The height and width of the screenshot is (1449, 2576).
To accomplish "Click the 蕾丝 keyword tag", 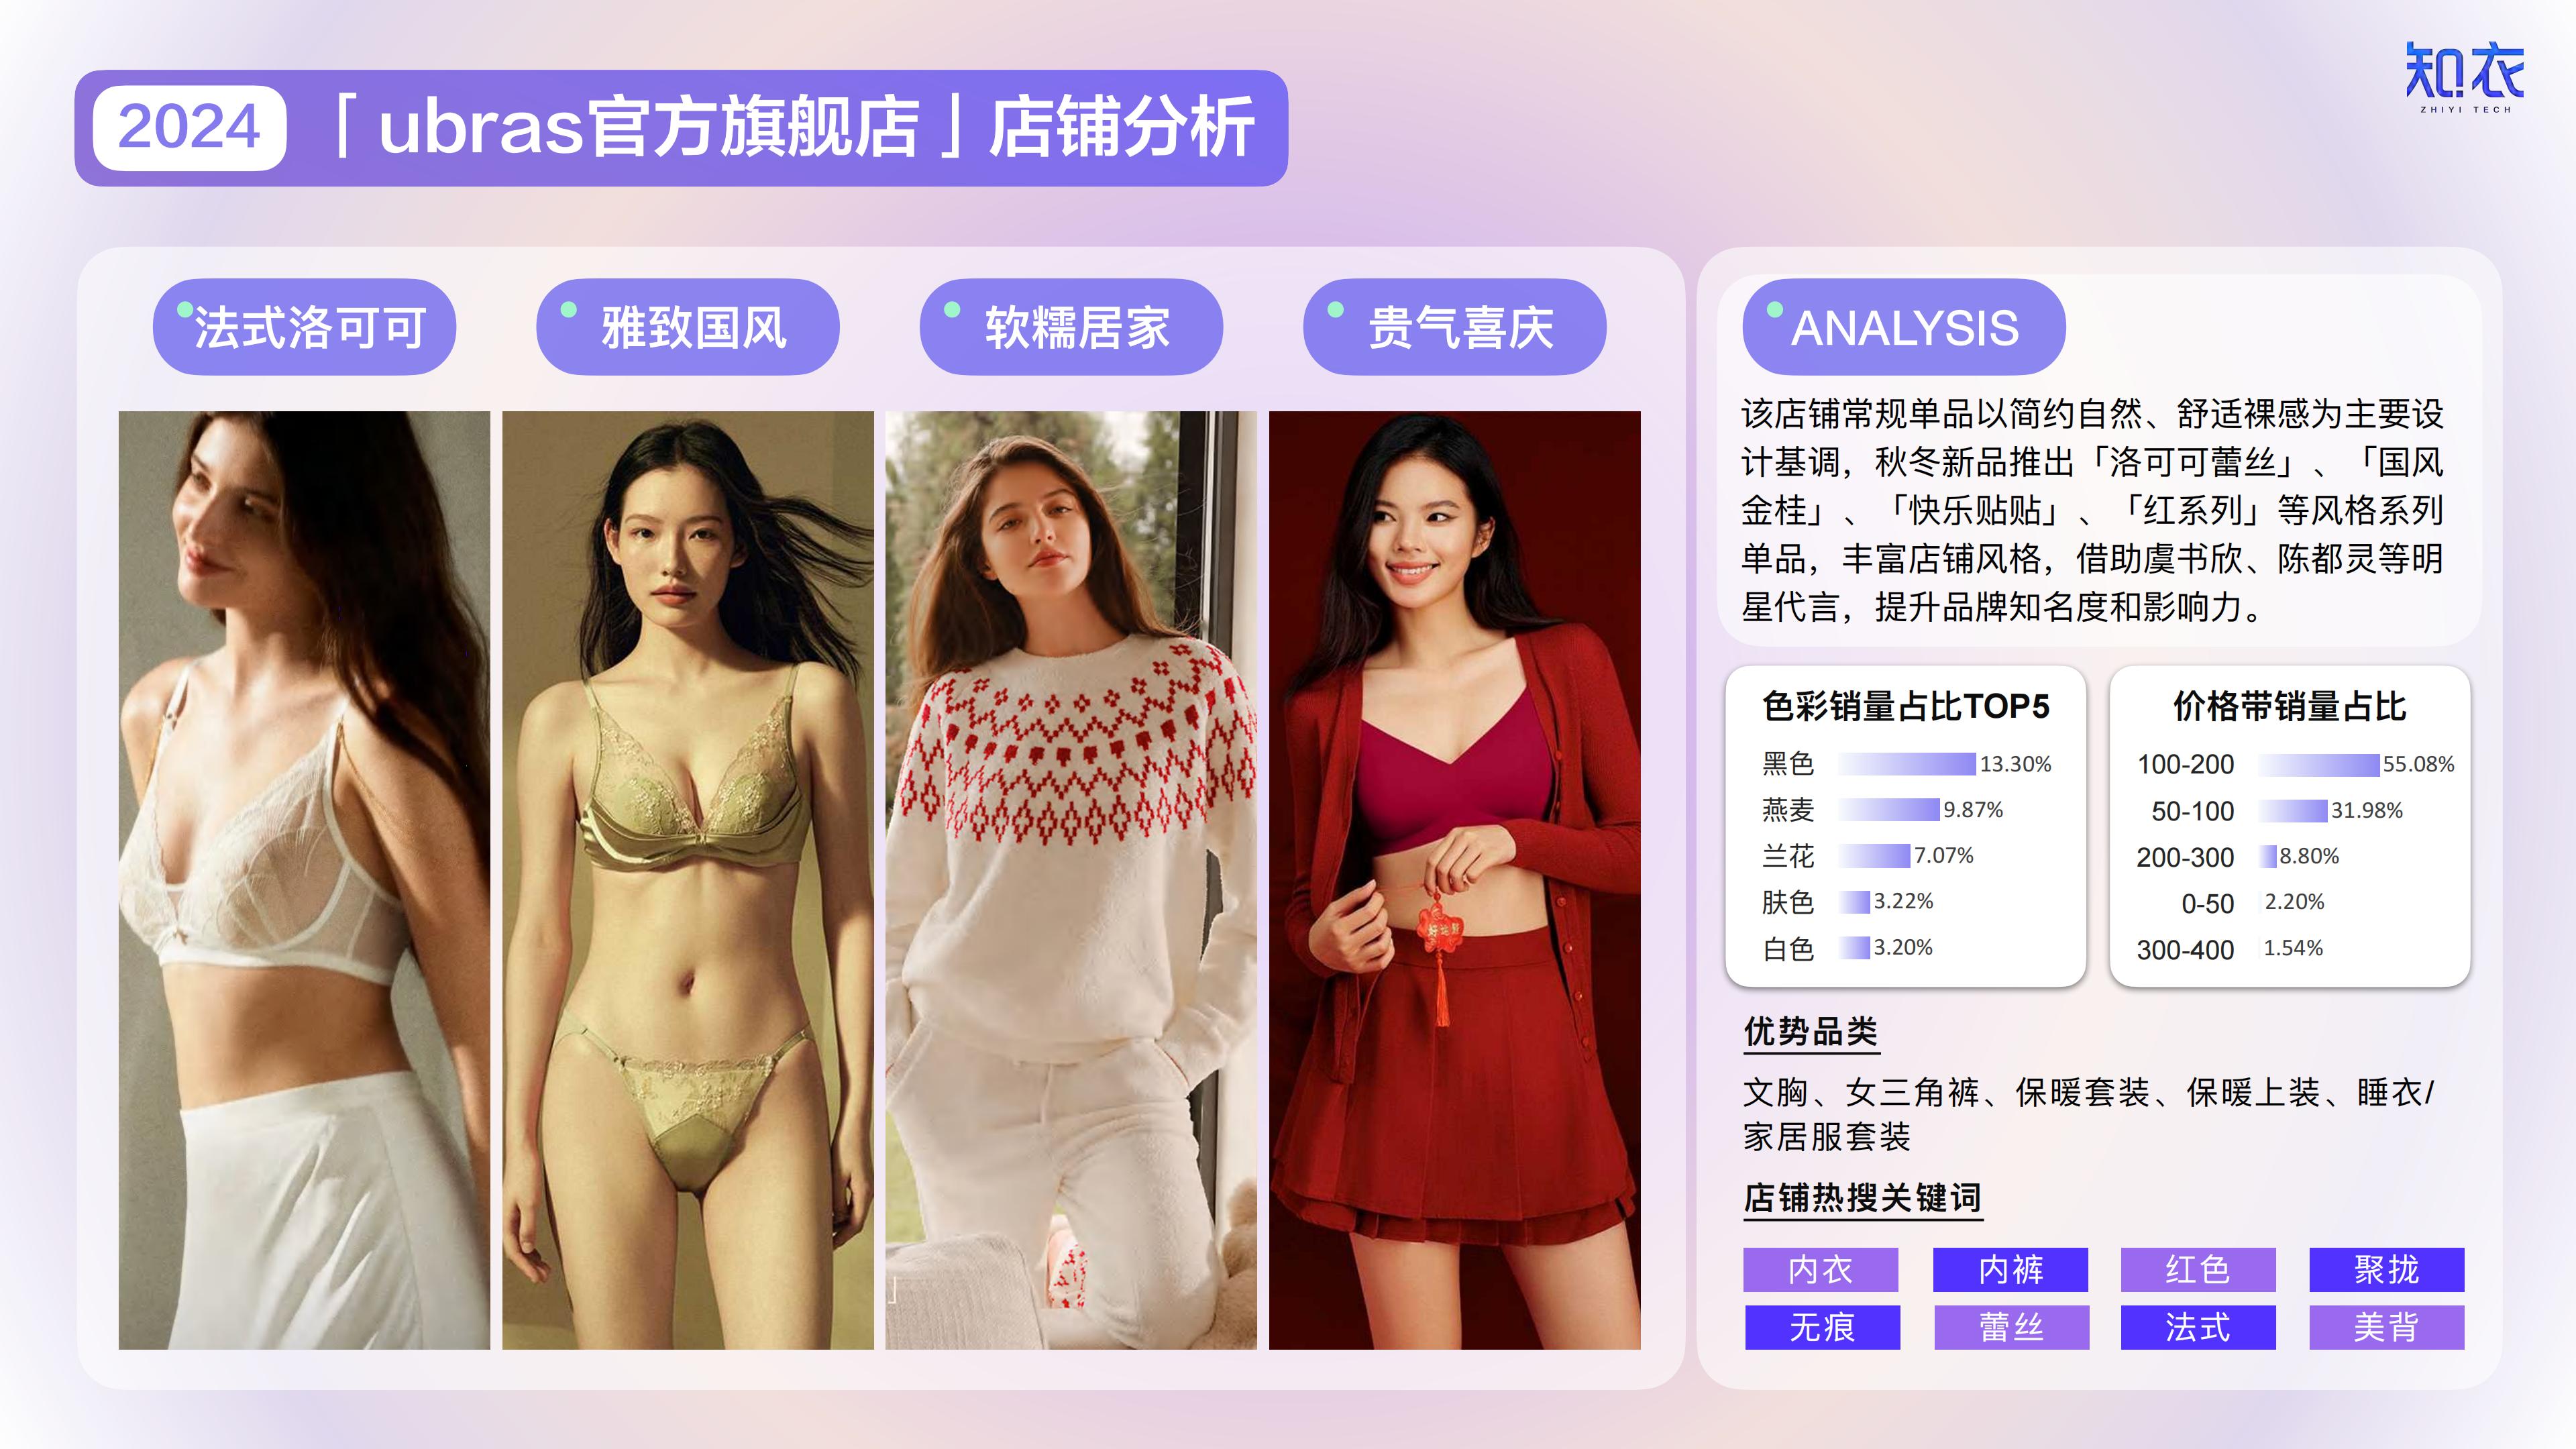I will (2011, 1327).
